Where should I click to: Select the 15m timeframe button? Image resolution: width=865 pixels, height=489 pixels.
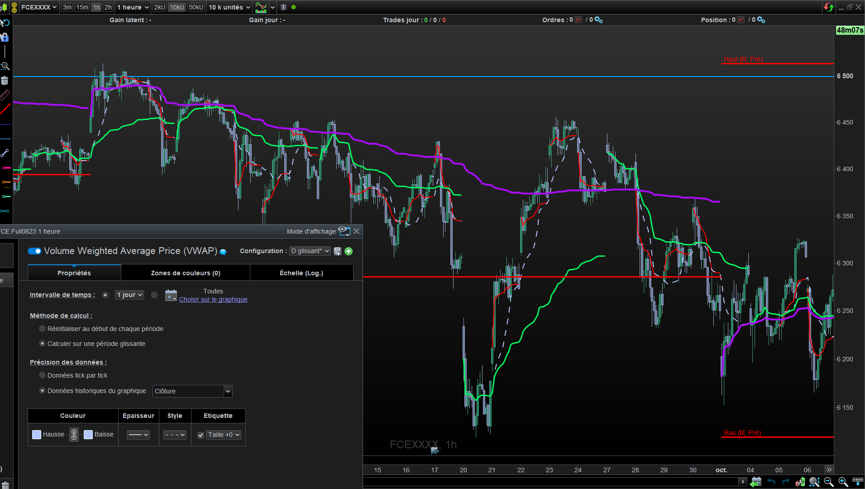click(82, 7)
